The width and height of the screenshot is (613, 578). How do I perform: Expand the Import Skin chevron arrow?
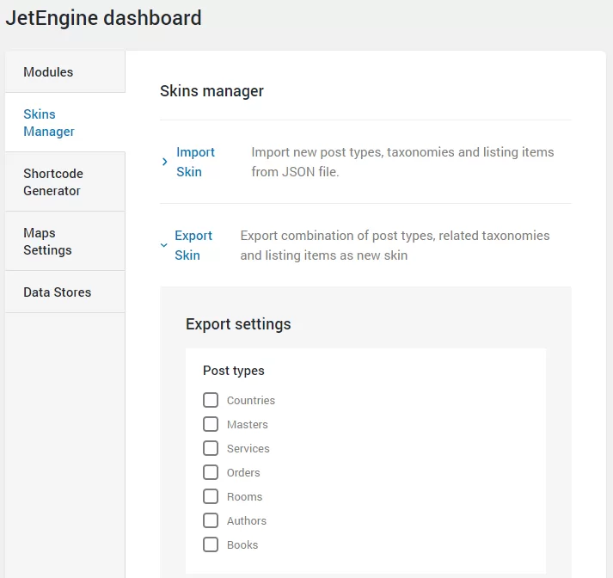click(x=164, y=162)
